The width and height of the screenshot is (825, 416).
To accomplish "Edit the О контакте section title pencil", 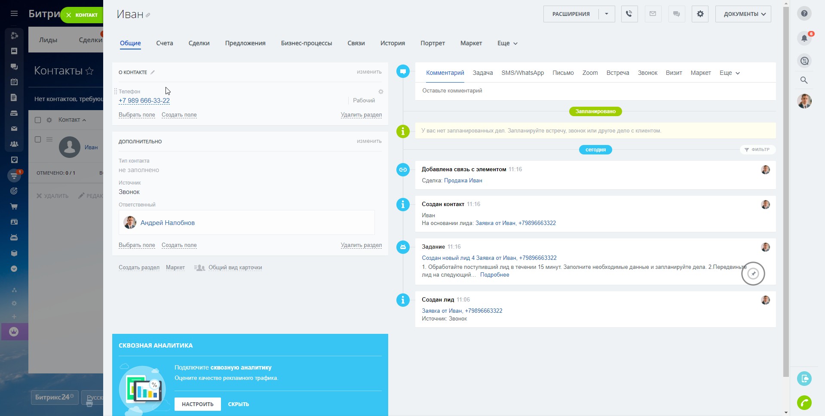I will tap(153, 72).
